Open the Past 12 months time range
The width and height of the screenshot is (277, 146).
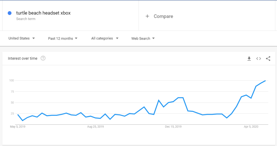tap(63, 38)
